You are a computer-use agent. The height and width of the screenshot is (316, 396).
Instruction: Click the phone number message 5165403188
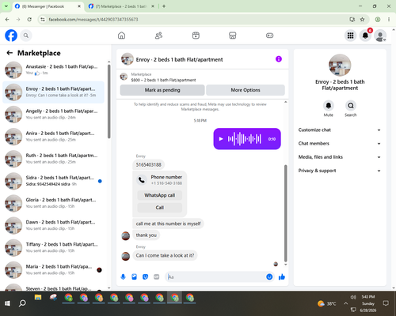(x=149, y=165)
